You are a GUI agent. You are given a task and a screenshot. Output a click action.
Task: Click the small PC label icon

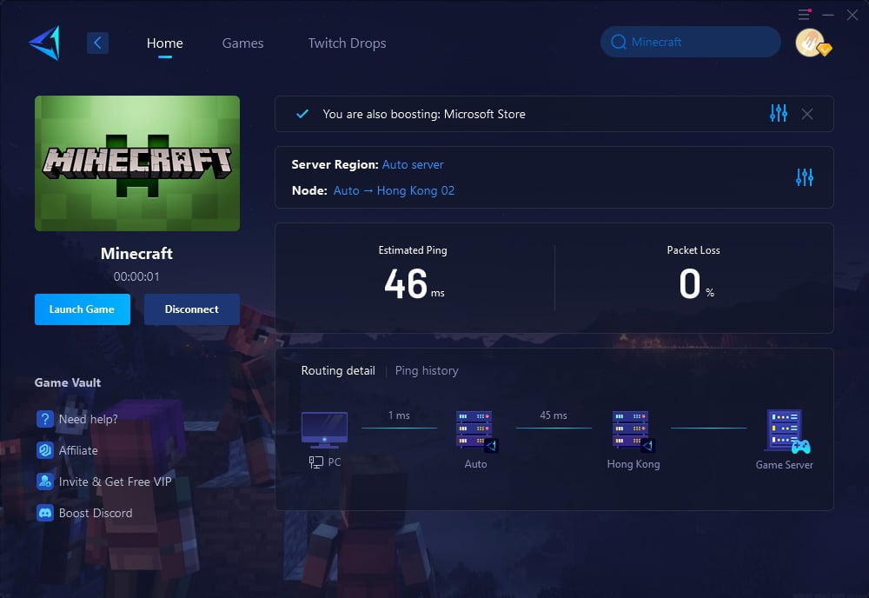316,462
